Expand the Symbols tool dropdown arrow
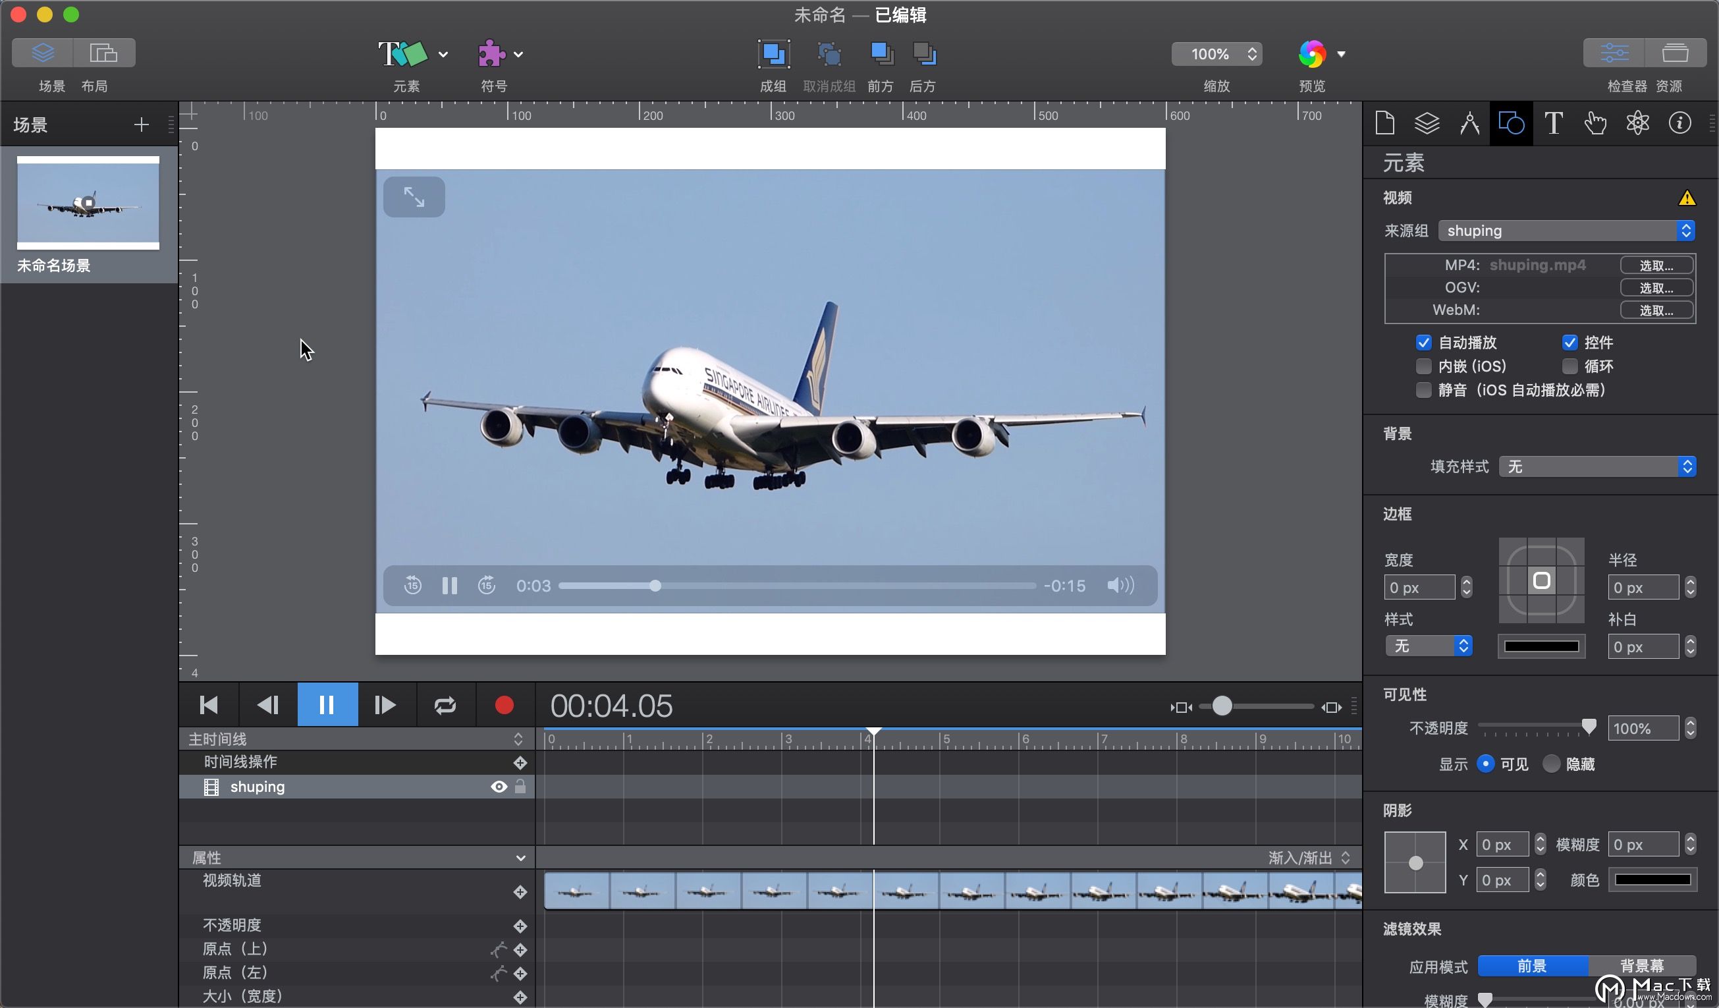The width and height of the screenshot is (1719, 1008). click(518, 54)
